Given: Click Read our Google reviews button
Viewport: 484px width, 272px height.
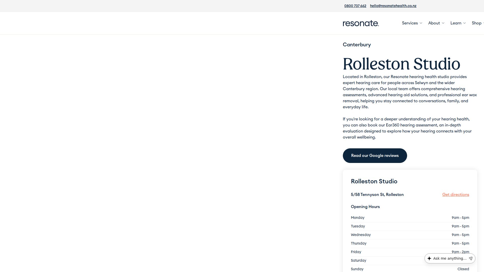Looking at the screenshot, I should coord(375,156).
